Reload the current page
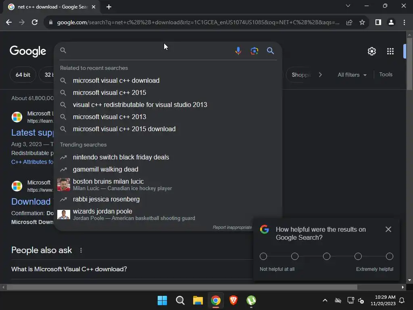The height and width of the screenshot is (310, 413). click(x=35, y=23)
